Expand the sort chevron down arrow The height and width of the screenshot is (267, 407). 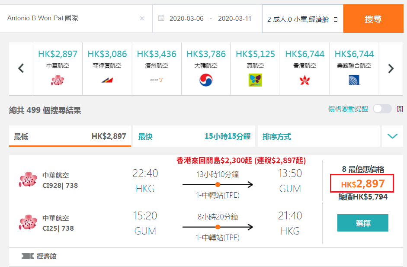[x=392, y=136]
